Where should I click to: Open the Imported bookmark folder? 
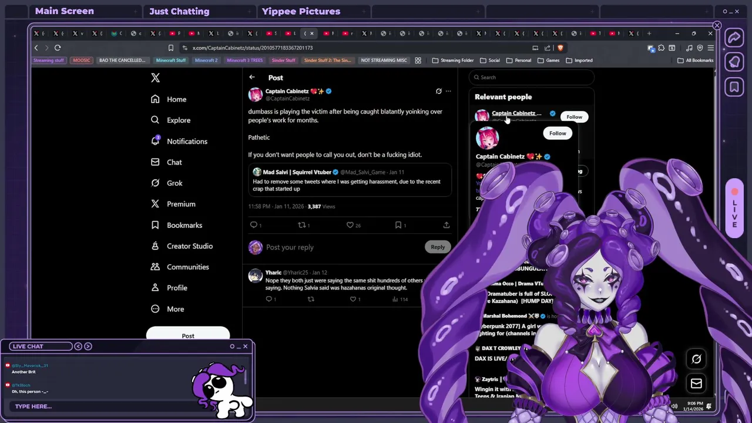579,60
